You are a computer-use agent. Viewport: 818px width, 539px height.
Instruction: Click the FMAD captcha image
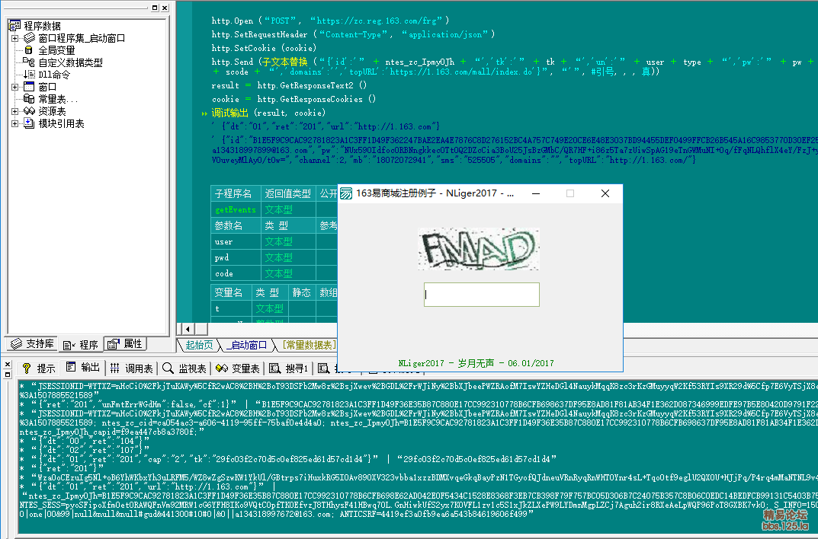478,250
